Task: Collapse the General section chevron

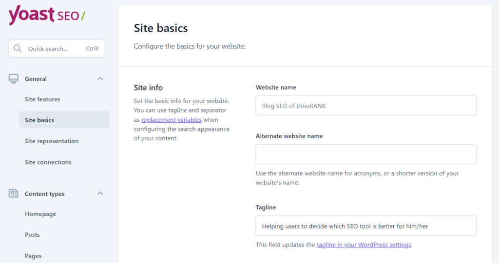Action: 100,78
